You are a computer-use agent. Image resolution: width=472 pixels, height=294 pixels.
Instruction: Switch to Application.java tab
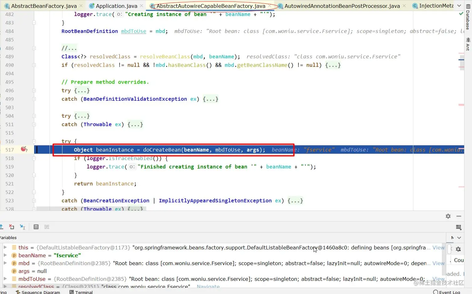116,6
